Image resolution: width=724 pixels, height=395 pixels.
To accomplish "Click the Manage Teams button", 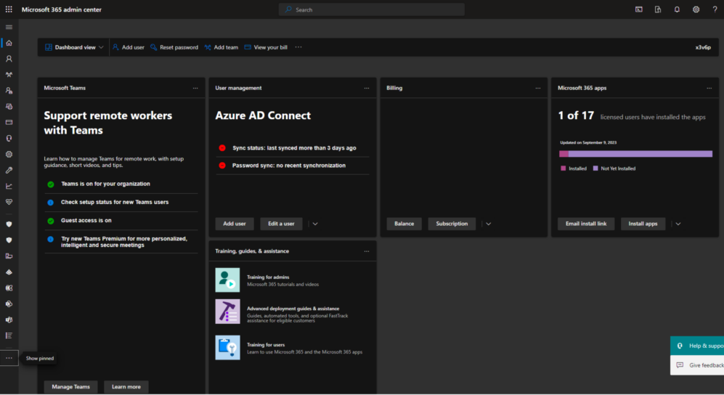I will click(x=70, y=387).
